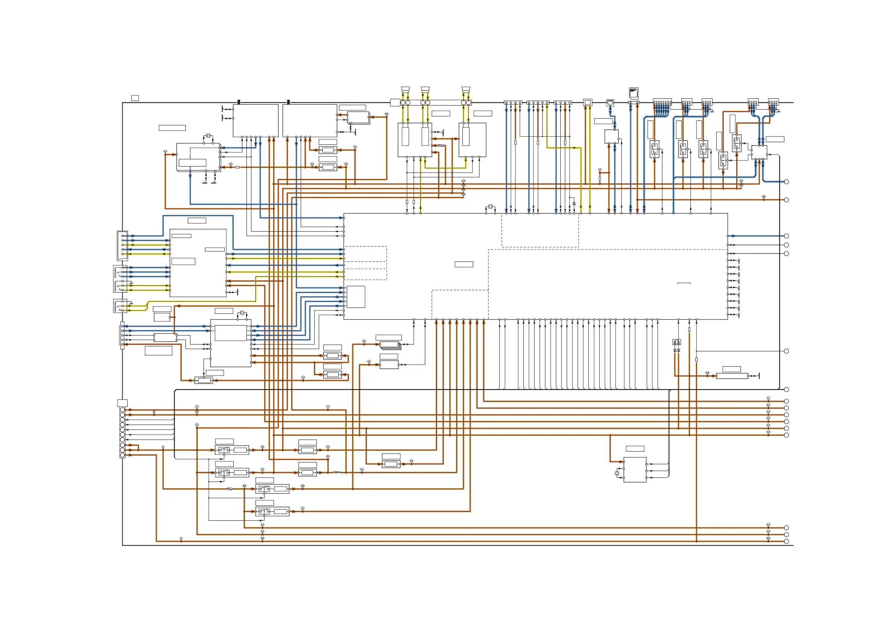Click the topmost terminal circle on right edge
This screenshot has width=891, height=630.
[786, 182]
